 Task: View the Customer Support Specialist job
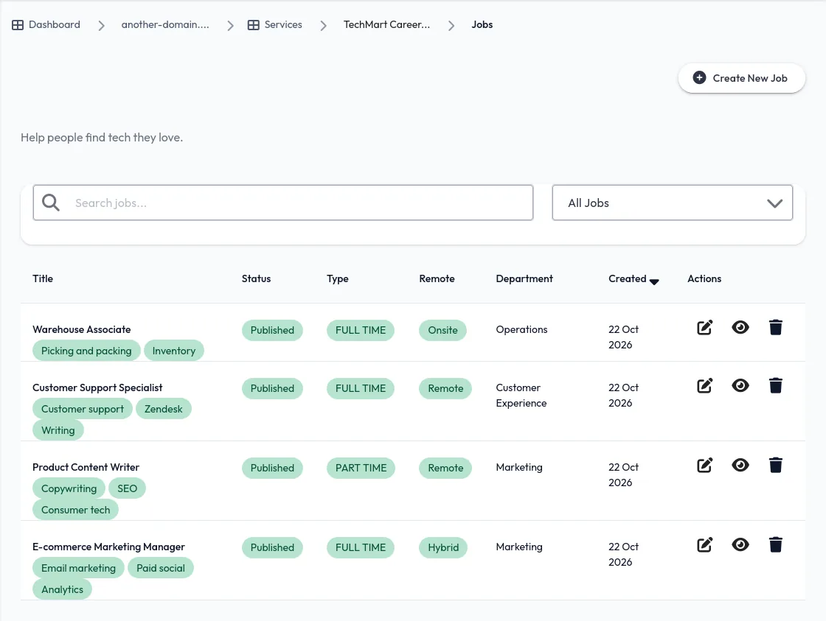[x=740, y=386]
